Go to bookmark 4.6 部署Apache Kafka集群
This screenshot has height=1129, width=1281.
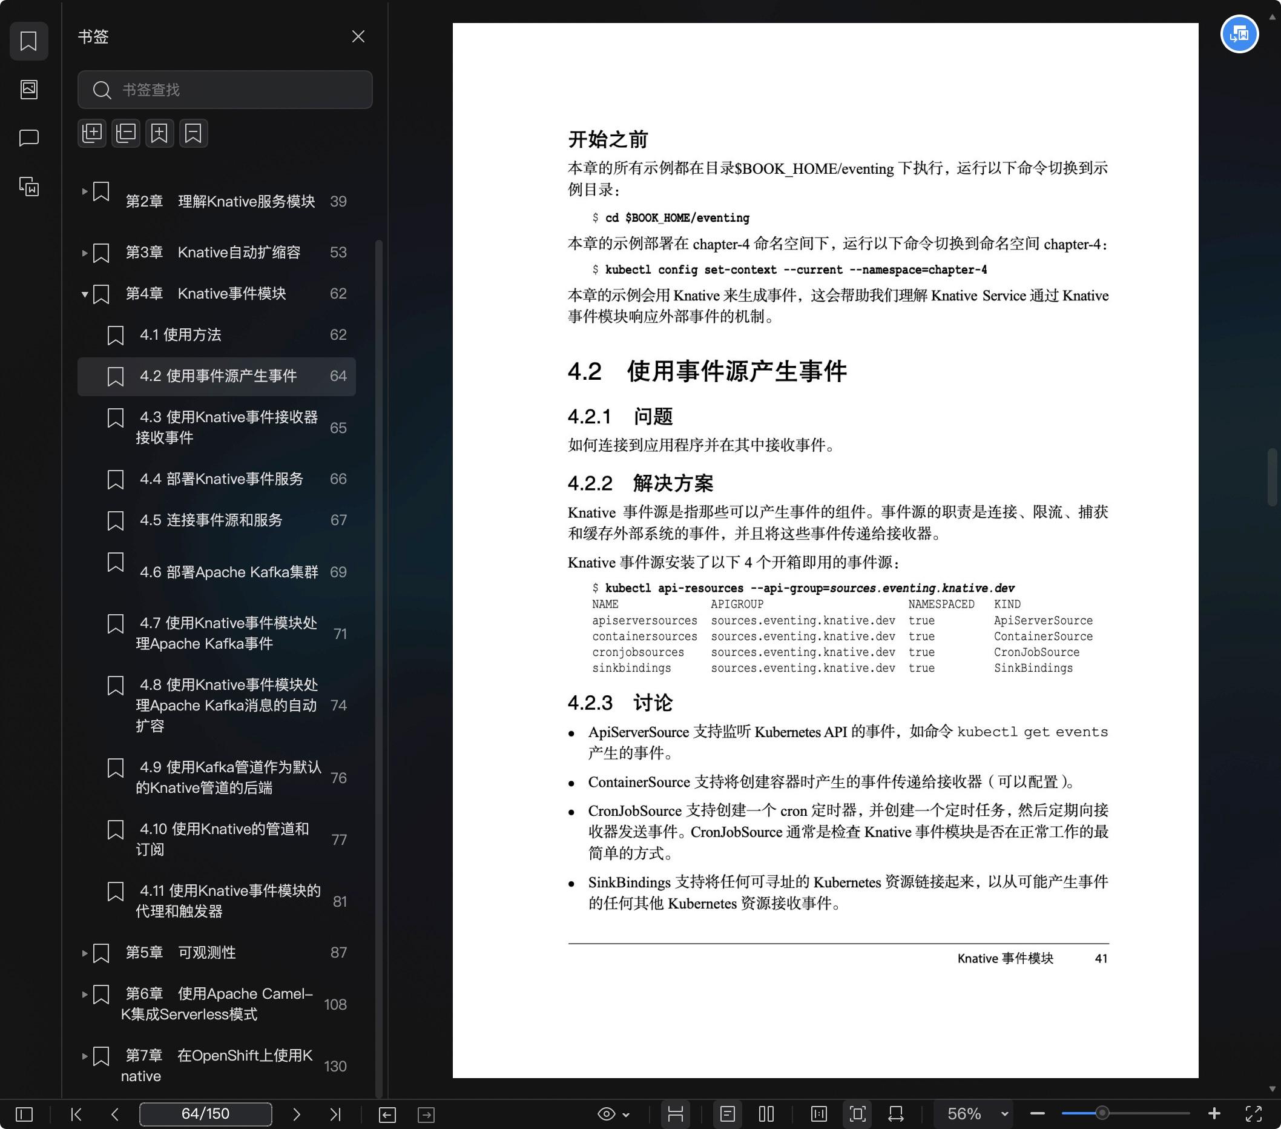point(217,572)
